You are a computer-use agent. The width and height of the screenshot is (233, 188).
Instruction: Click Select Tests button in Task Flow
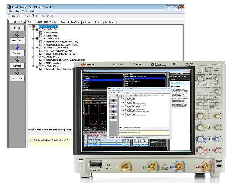pos(17,40)
